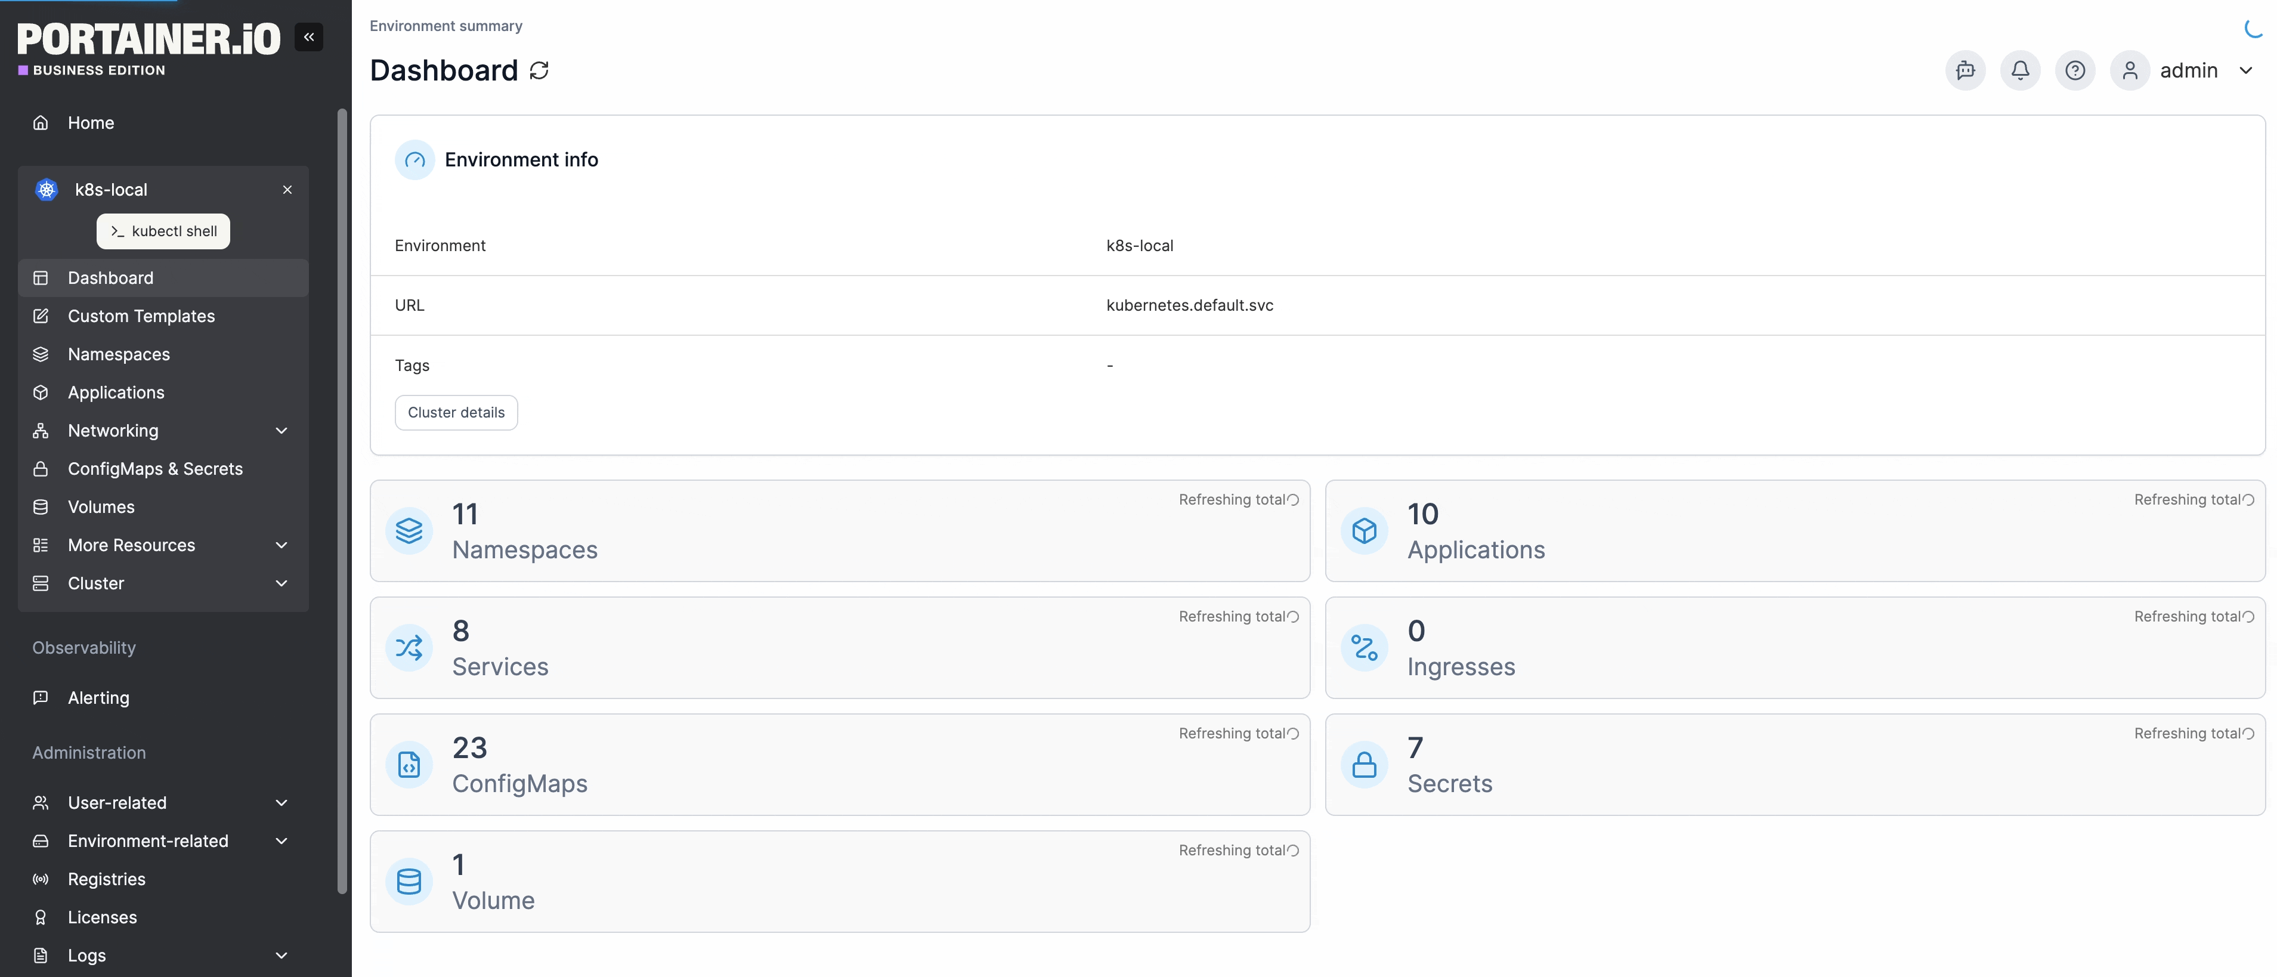
Task: Click the Cluster details button
Action: click(456, 413)
